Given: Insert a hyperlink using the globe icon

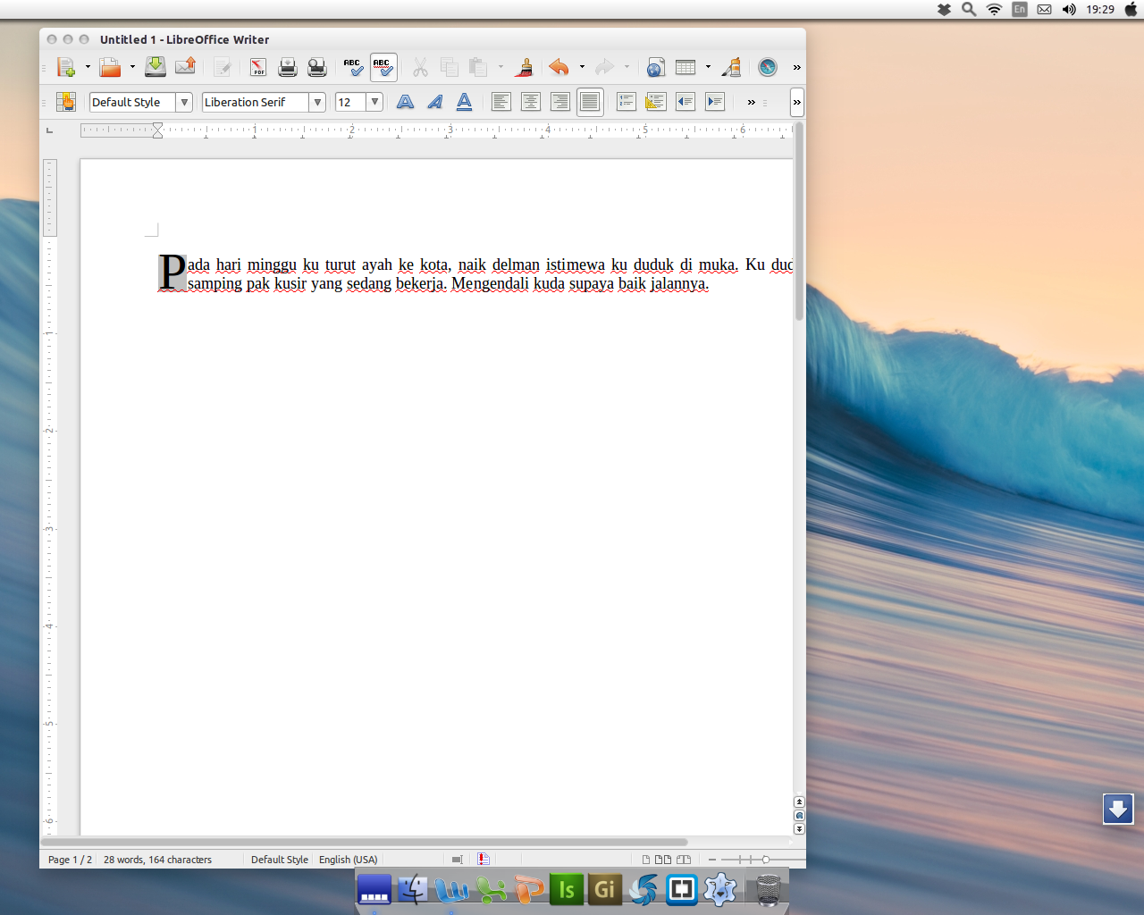Looking at the screenshot, I should [655, 67].
